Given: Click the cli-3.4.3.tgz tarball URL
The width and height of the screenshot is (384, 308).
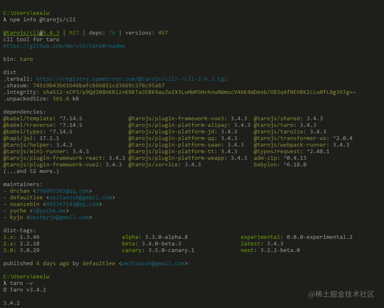Looking at the screenshot, I should [x=131, y=79].
